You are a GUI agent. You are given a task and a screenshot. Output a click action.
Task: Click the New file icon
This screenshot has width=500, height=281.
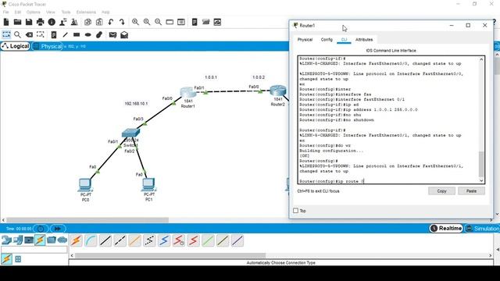point(6,22)
